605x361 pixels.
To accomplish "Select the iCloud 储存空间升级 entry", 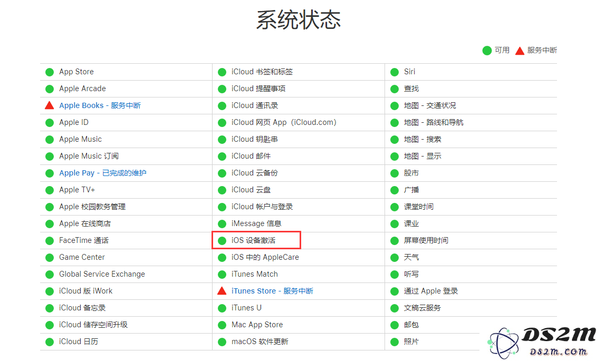I will tap(93, 325).
